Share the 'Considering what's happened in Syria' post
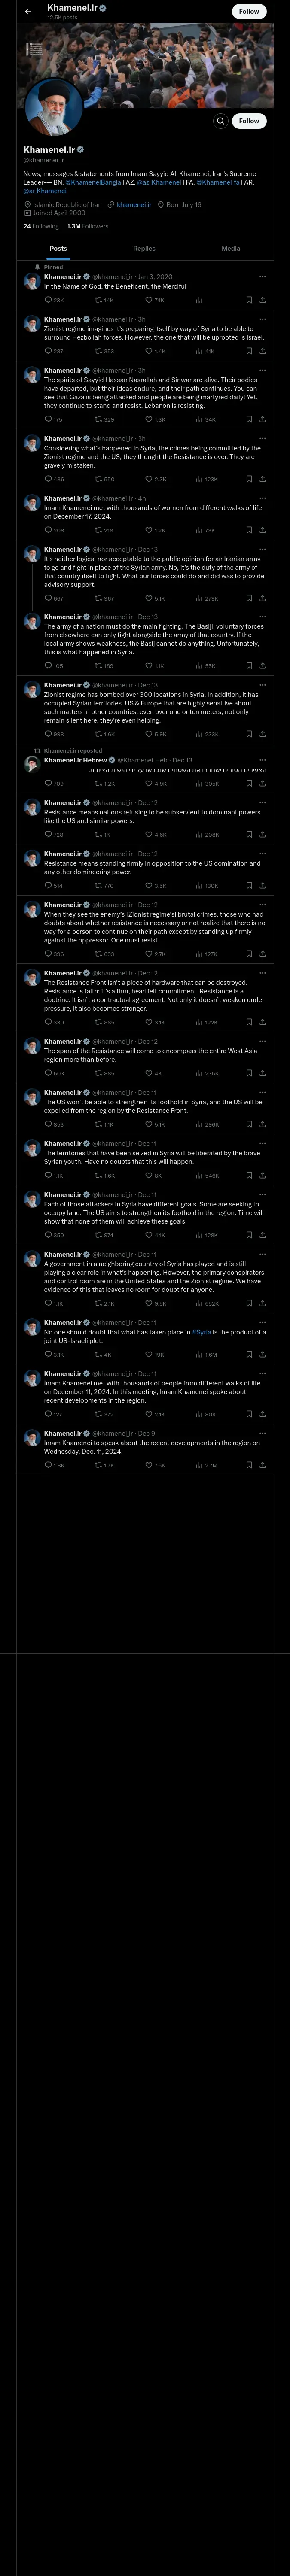 263,479
